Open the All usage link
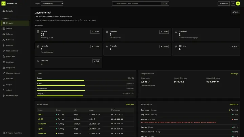This screenshot has width=244, height=137. 234,74
